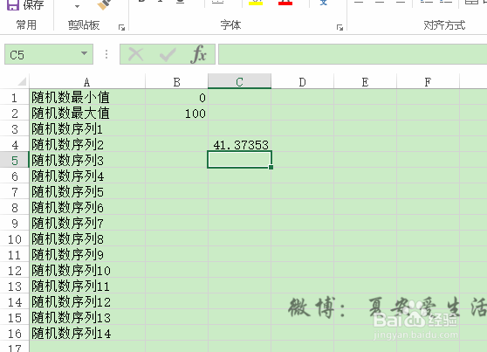Select row 3 header
The width and height of the screenshot is (487, 352).
[x=14, y=128]
